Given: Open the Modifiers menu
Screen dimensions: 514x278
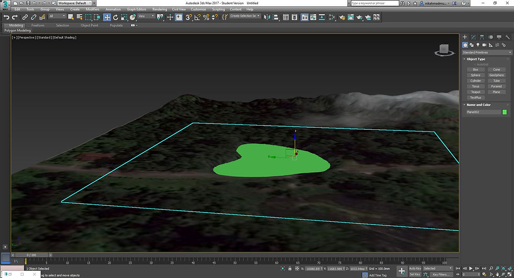Looking at the screenshot, I should [x=92, y=9].
